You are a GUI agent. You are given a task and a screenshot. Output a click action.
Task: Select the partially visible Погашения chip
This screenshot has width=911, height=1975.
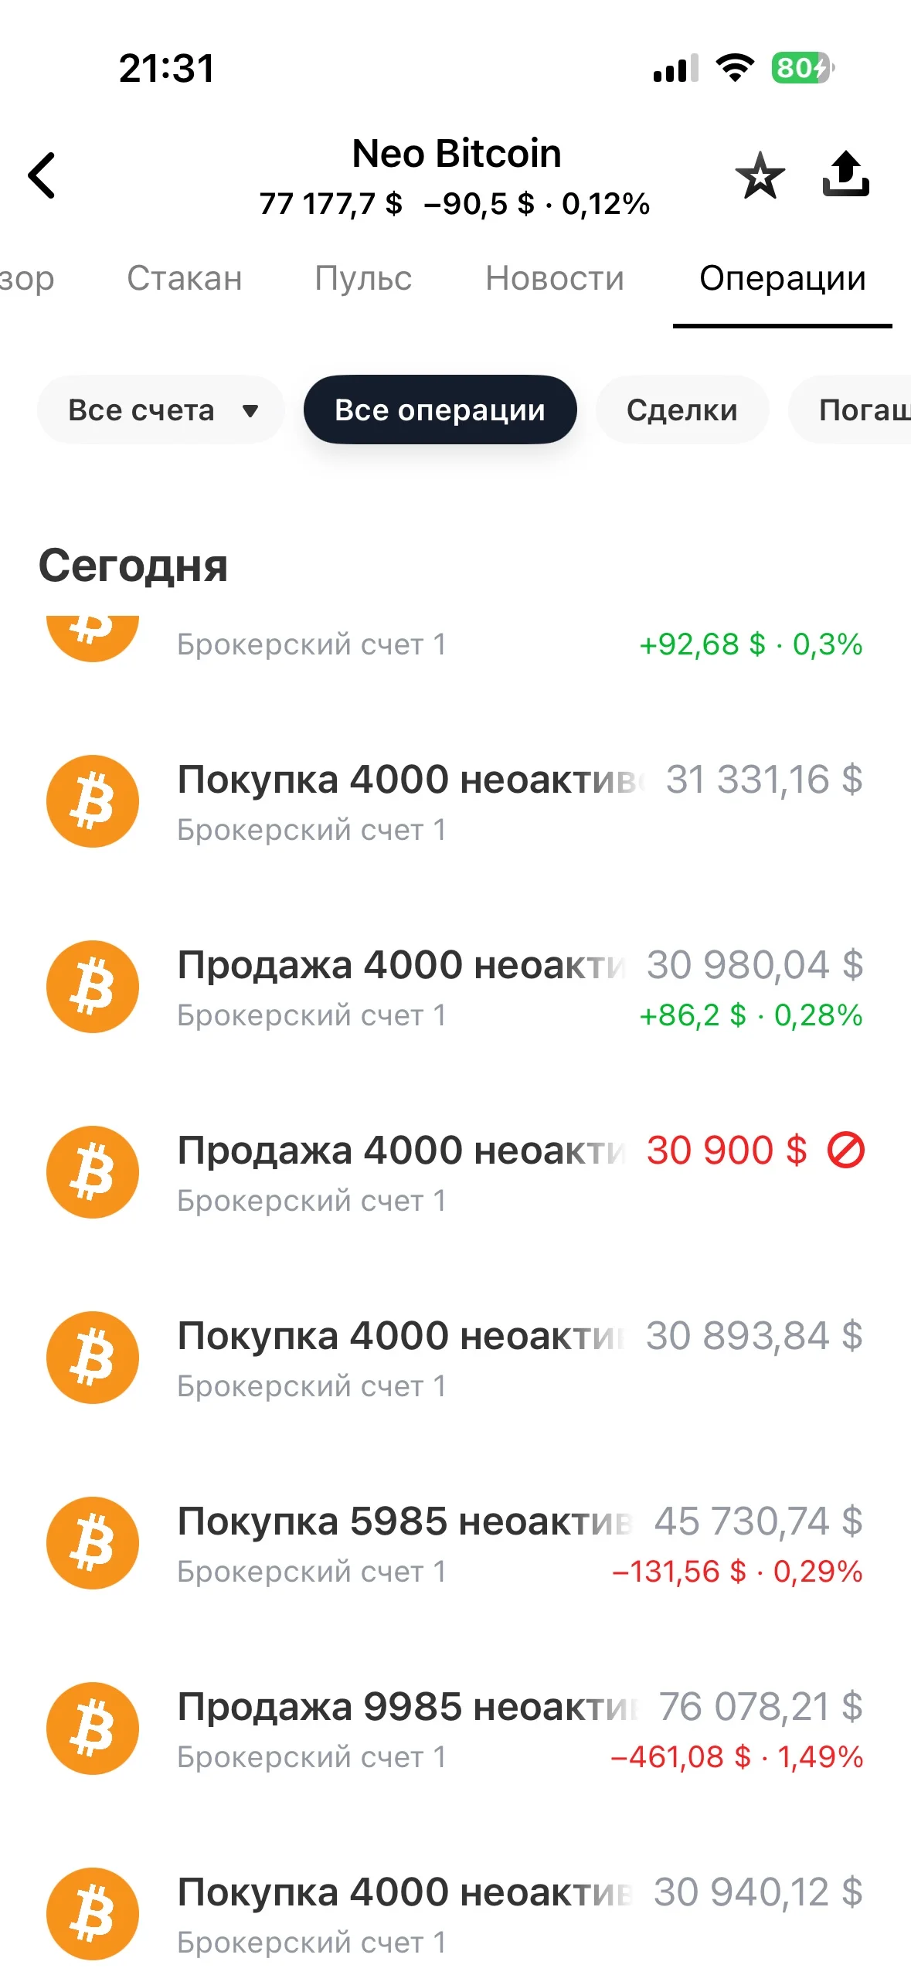(850, 410)
